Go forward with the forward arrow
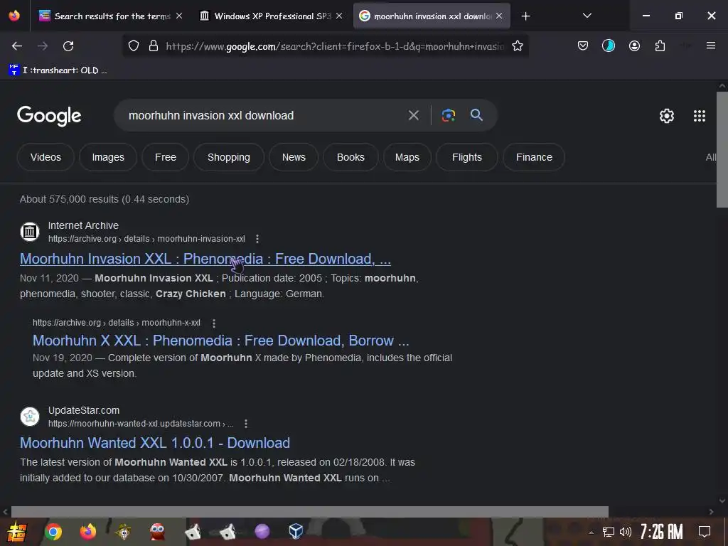 coord(43,46)
